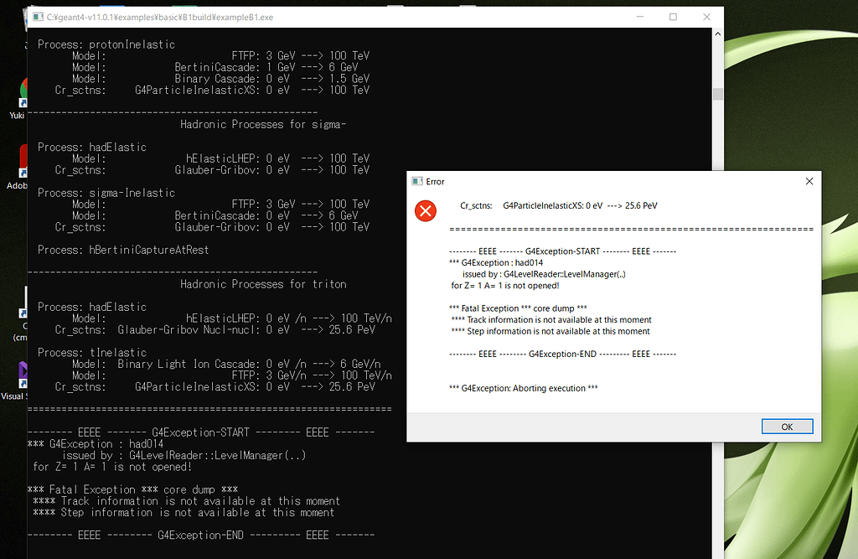Click the console window scrollbar thumb
Viewport: 858px width, 559px height.
coord(717,93)
